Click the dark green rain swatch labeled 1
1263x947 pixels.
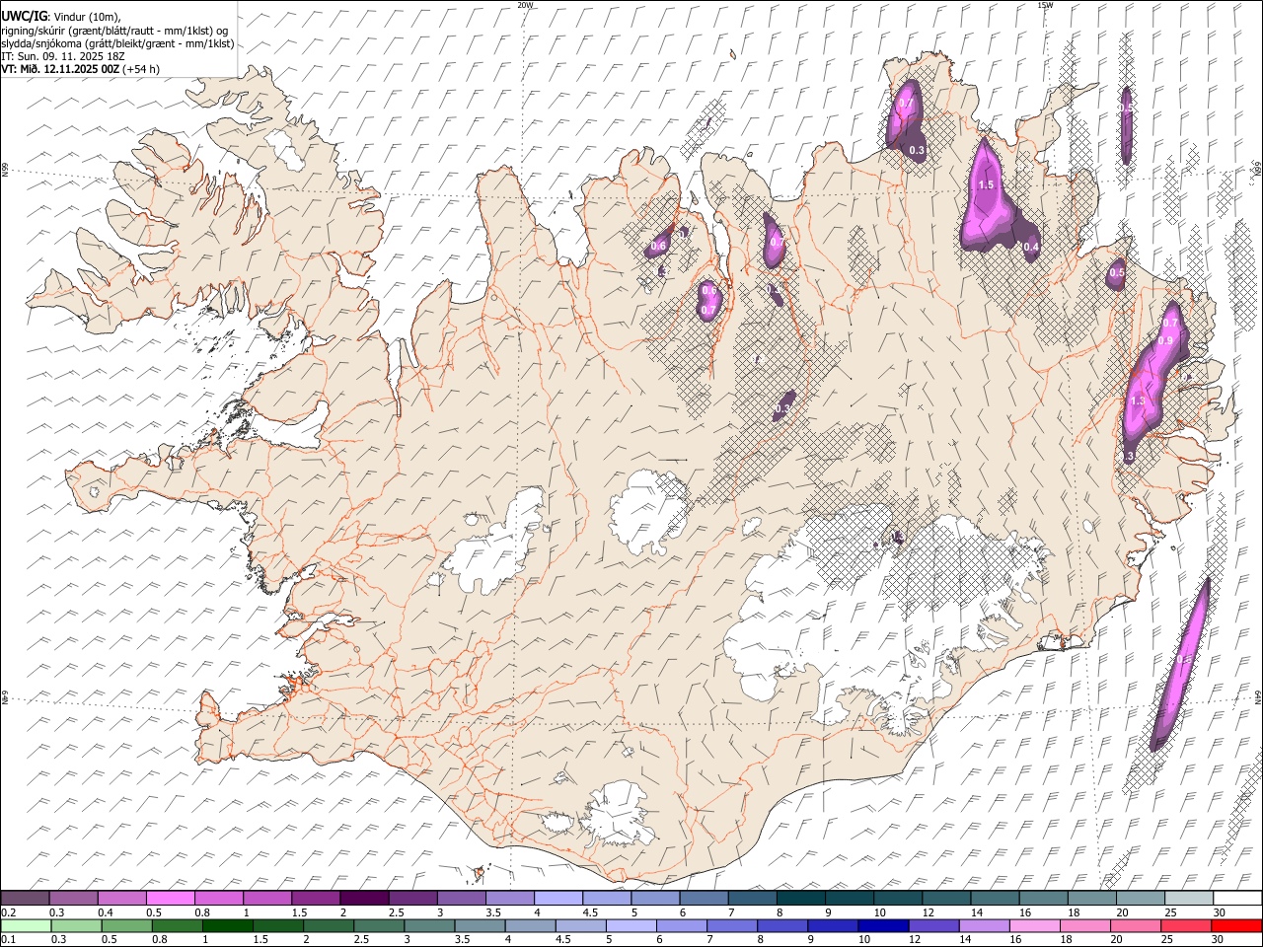228,926
